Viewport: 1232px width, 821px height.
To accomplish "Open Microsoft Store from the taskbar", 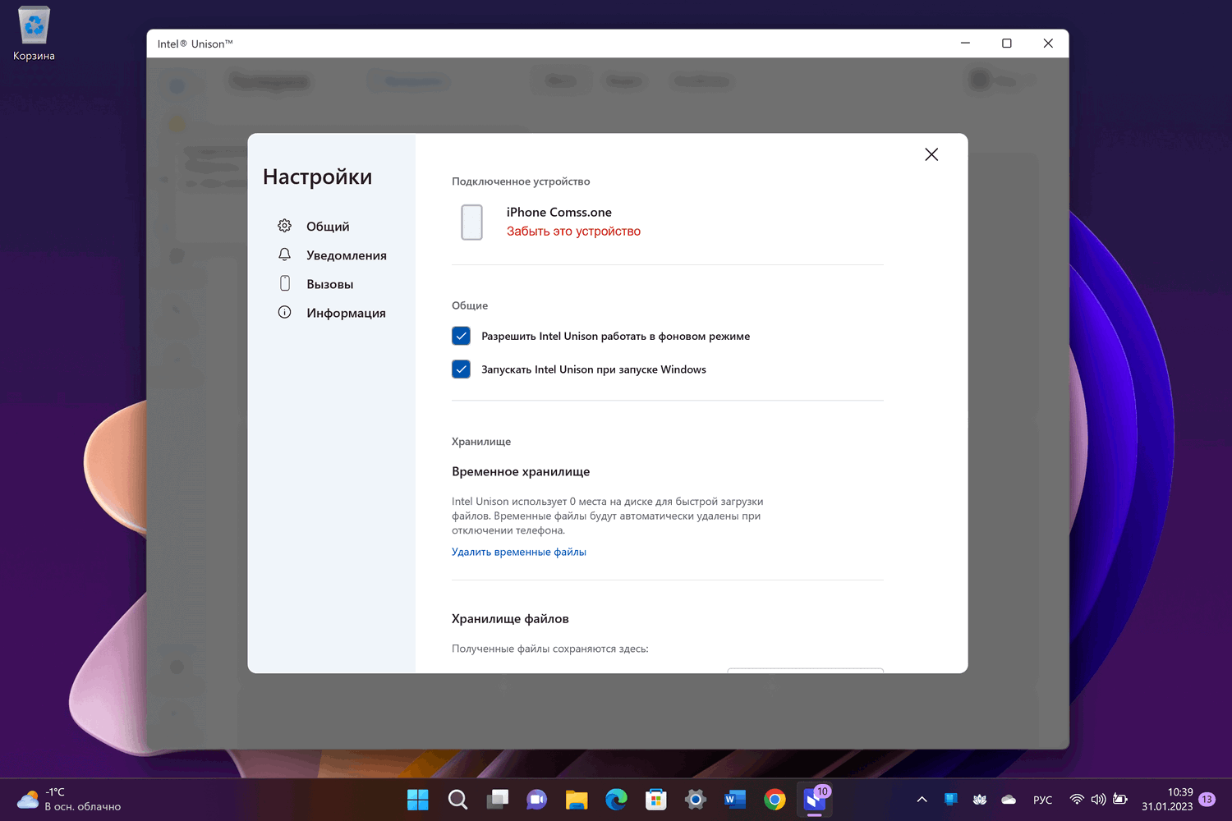I will (655, 800).
